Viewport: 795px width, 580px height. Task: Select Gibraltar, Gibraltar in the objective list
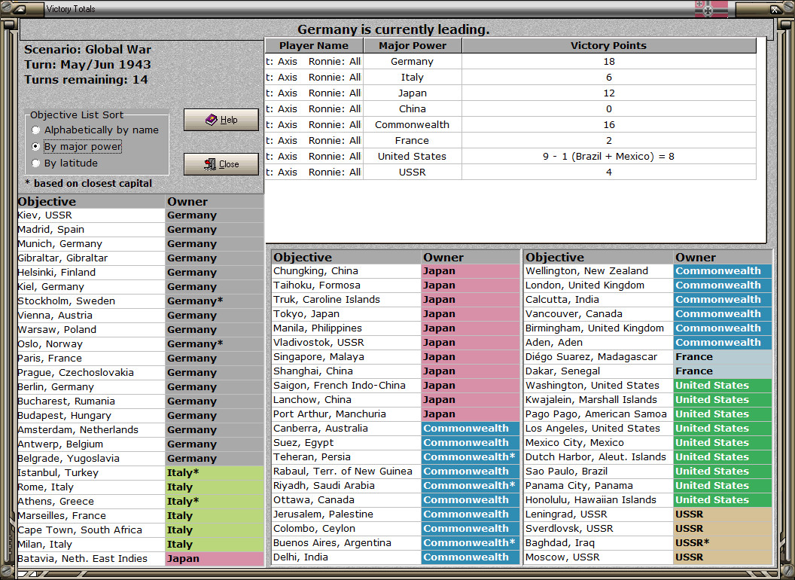click(x=91, y=258)
